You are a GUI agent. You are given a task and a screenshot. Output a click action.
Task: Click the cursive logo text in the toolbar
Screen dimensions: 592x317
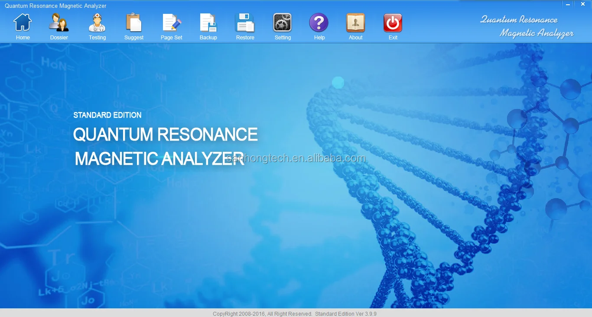pyautogui.click(x=526, y=26)
